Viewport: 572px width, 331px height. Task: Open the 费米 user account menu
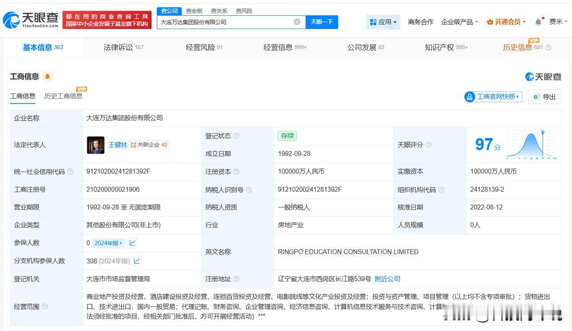[x=559, y=22]
